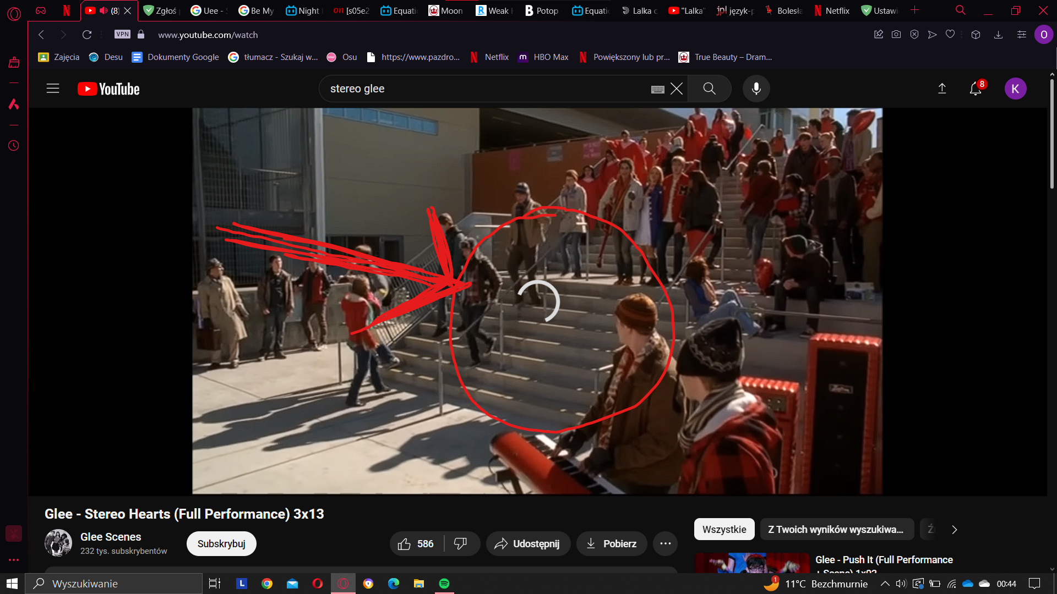
Task: Take a page snapshot with the camera icon
Action: click(x=896, y=34)
